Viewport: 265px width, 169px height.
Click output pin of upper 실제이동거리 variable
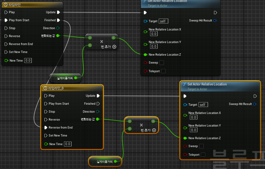pyautogui.click(x=76, y=78)
